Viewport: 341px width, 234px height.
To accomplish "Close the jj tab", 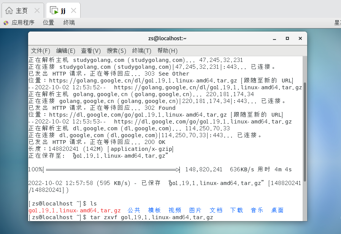I will [73, 10].
